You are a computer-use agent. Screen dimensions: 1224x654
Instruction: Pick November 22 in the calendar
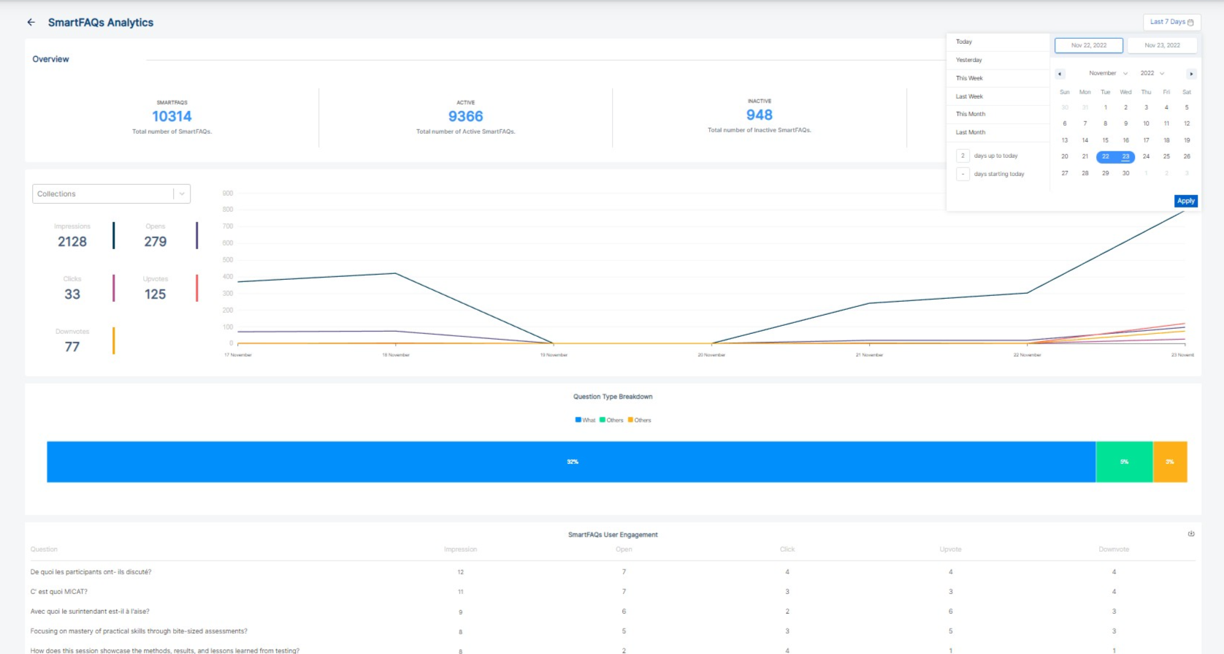click(x=1105, y=156)
